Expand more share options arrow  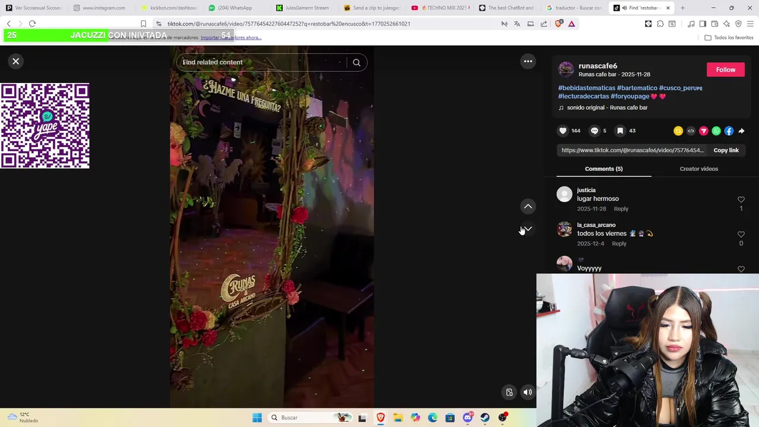pos(741,131)
